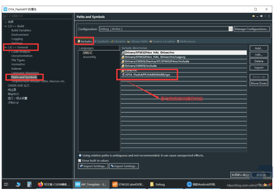276x193 pixels.
Task: Switch to the Library Paths tab
Action: click(137, 41)
